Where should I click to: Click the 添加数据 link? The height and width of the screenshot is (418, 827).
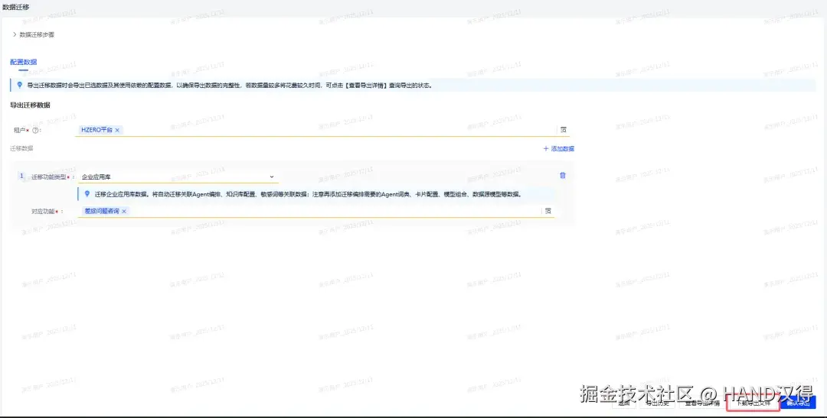[x=558, y=149]
